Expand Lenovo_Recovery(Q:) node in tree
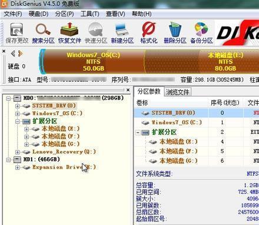The image size is (259, 225). [18, 152]
